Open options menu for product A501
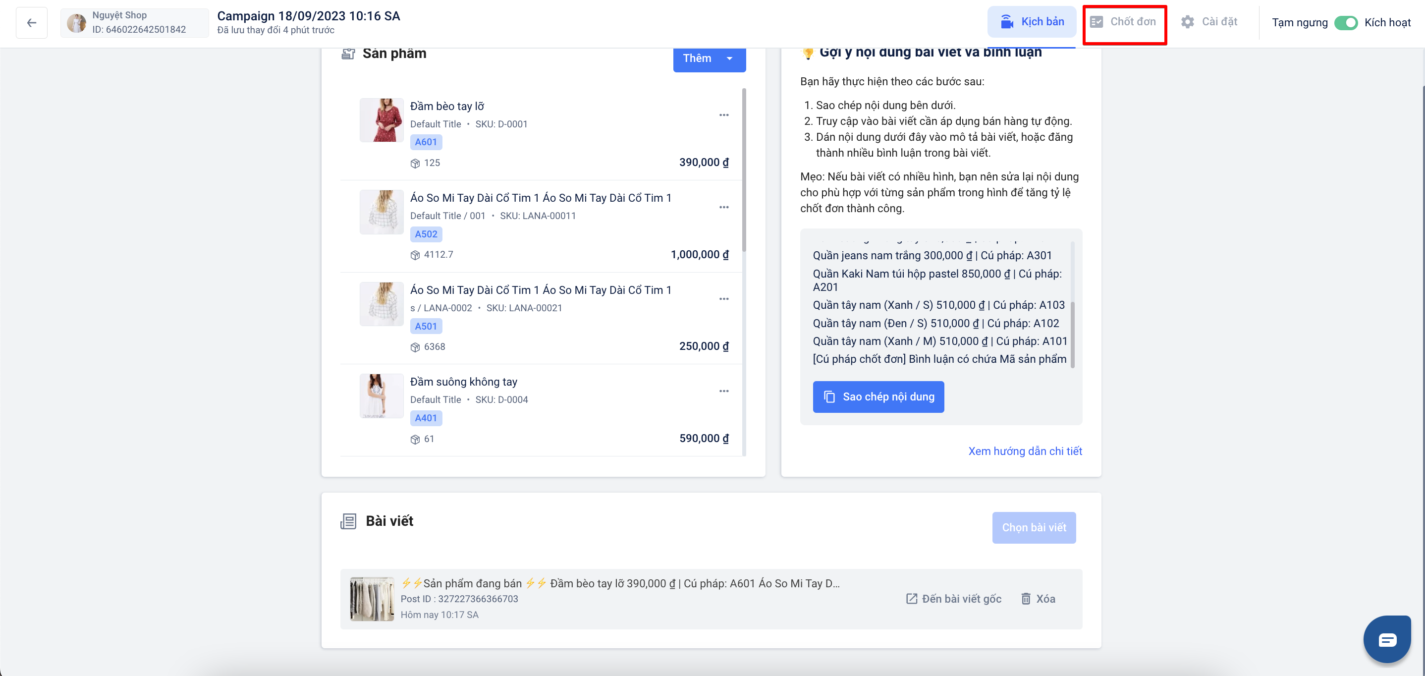1425x676 pixels. (x=723, y=299)
